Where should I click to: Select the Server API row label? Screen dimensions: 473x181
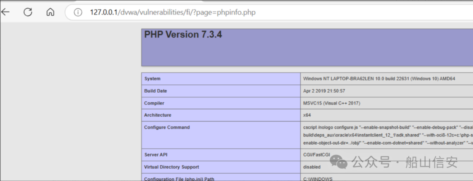coord(155,155)
